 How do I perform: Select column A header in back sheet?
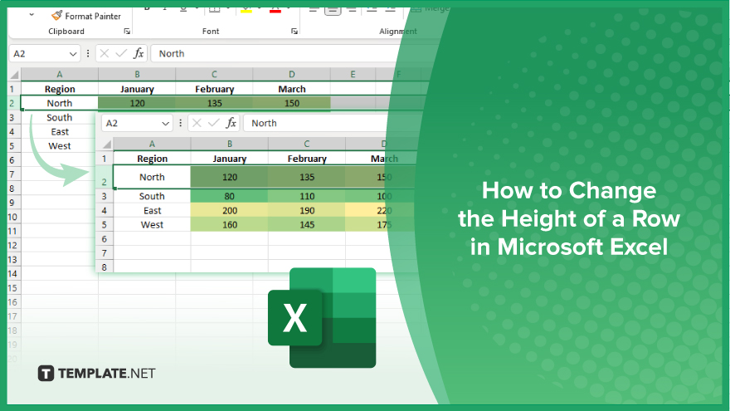pyautogui.click(x=60, y=74)
